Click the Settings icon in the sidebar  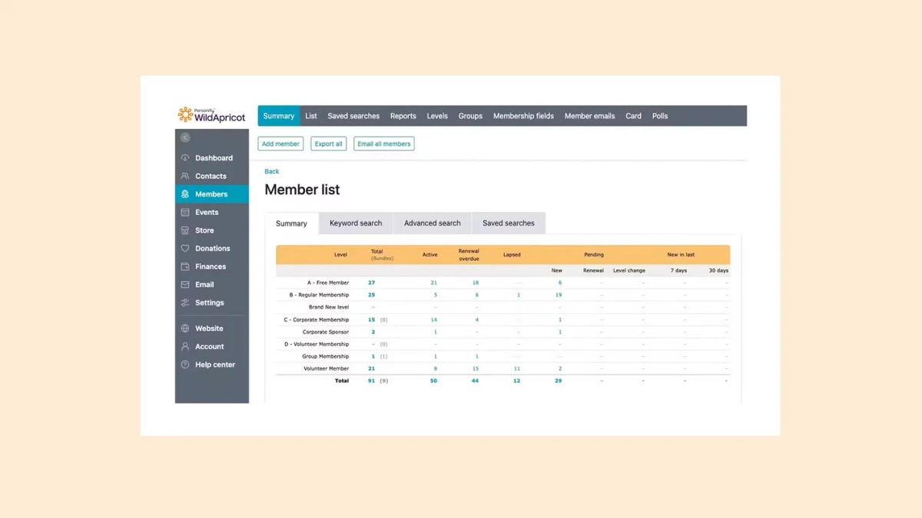[185, 302]
